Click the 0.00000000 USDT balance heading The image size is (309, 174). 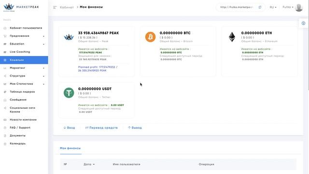[95, 89]
